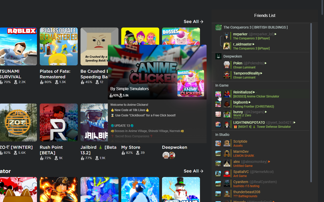Image resolution: width=324 pixels, height=202 pixels.
Task: Click The Conquerors 3 [BRITISH BUILDINGS] header
Action: 255,27
